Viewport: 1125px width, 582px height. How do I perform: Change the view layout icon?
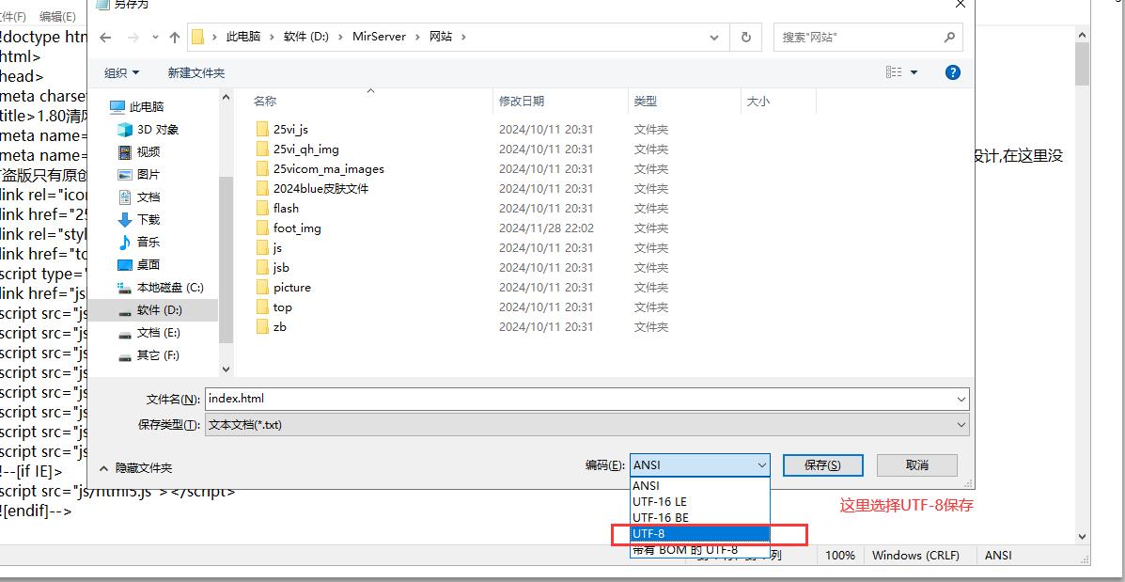tap(894, 72)
